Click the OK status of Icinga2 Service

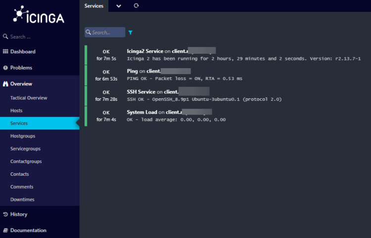[x=106, y=52]
